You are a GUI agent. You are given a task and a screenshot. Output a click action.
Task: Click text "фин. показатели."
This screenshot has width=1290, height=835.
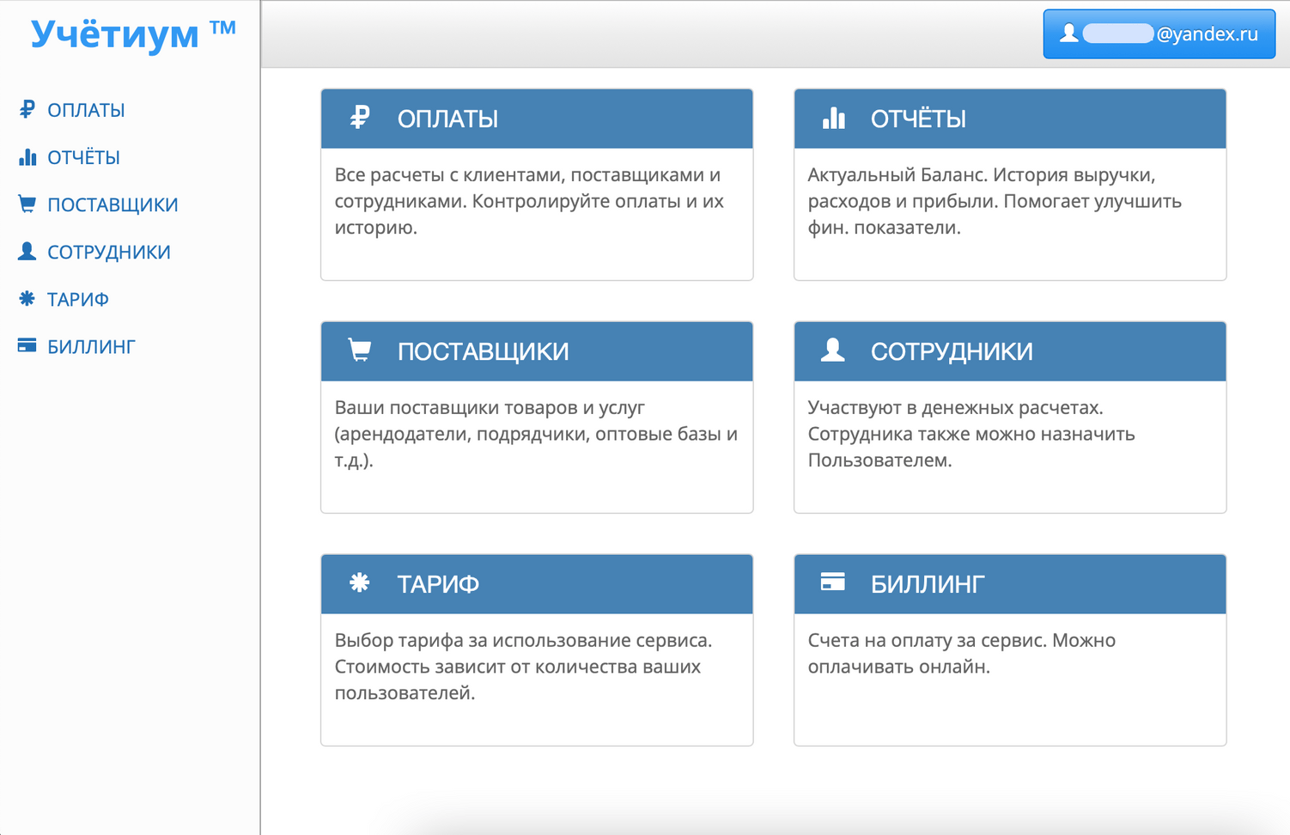pyautogui.click(x=884, y=229)
